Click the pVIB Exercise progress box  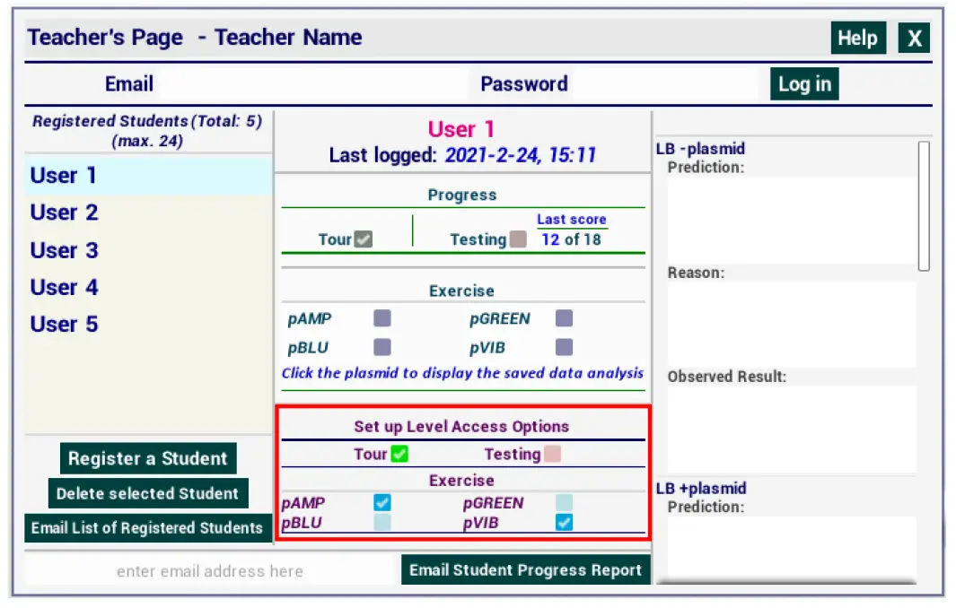564,347
